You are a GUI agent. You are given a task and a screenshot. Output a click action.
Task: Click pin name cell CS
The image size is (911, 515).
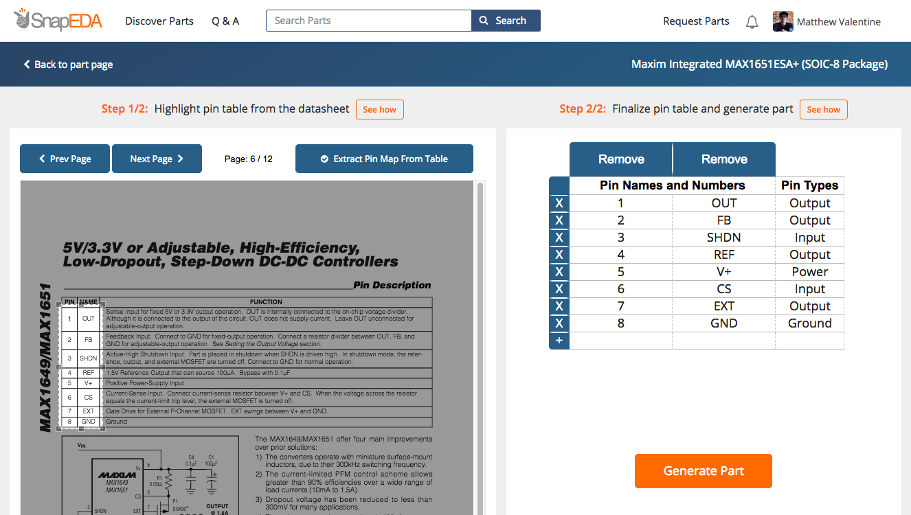click(x=724, y=289)
